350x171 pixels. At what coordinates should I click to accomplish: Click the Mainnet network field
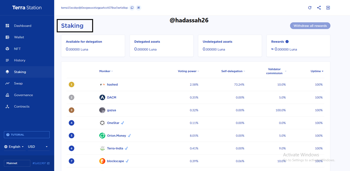coord(17,163)
